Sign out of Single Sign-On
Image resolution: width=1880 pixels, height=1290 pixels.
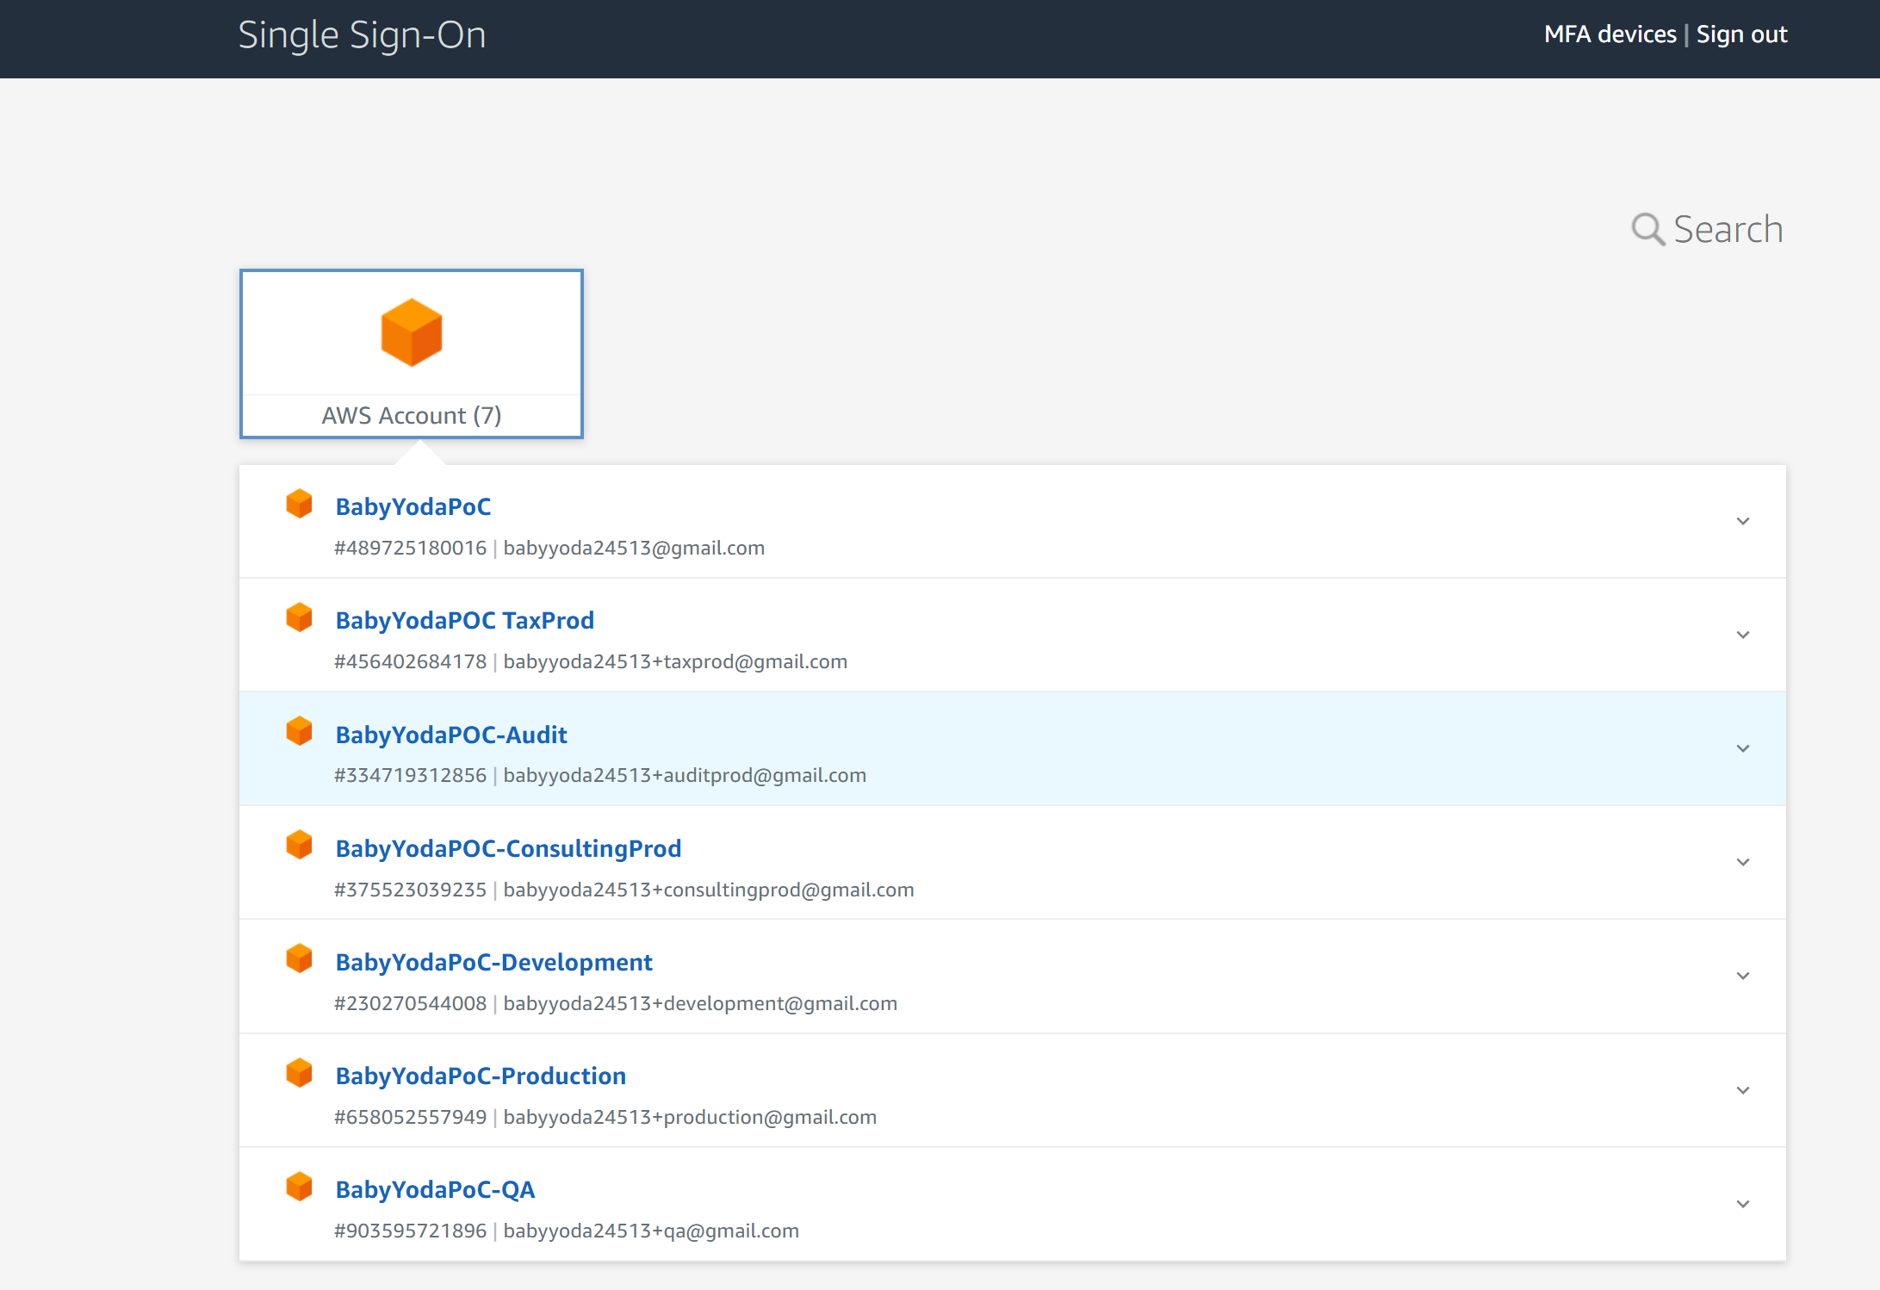1742,34
